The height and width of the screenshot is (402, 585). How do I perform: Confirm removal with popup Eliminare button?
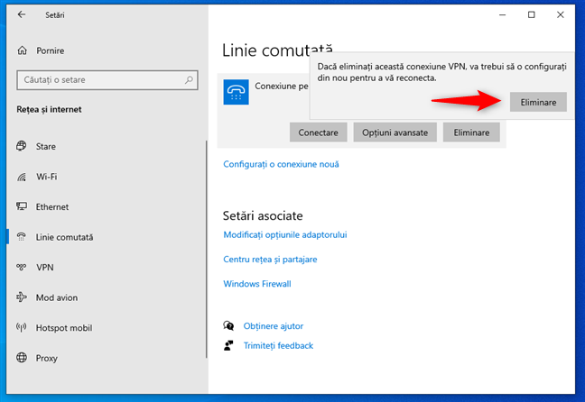[x=538, y=102]
